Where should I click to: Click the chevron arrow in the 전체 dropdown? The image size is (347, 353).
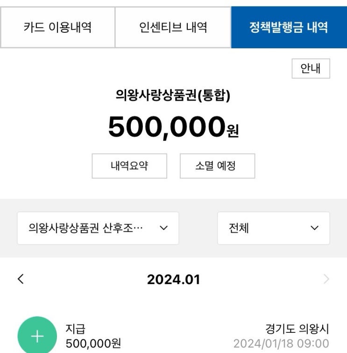[314, 228]
